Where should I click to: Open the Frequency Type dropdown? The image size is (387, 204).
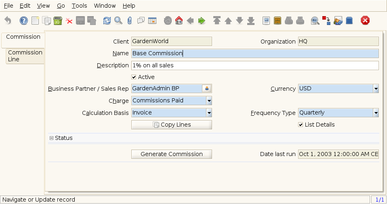point(376,113)
